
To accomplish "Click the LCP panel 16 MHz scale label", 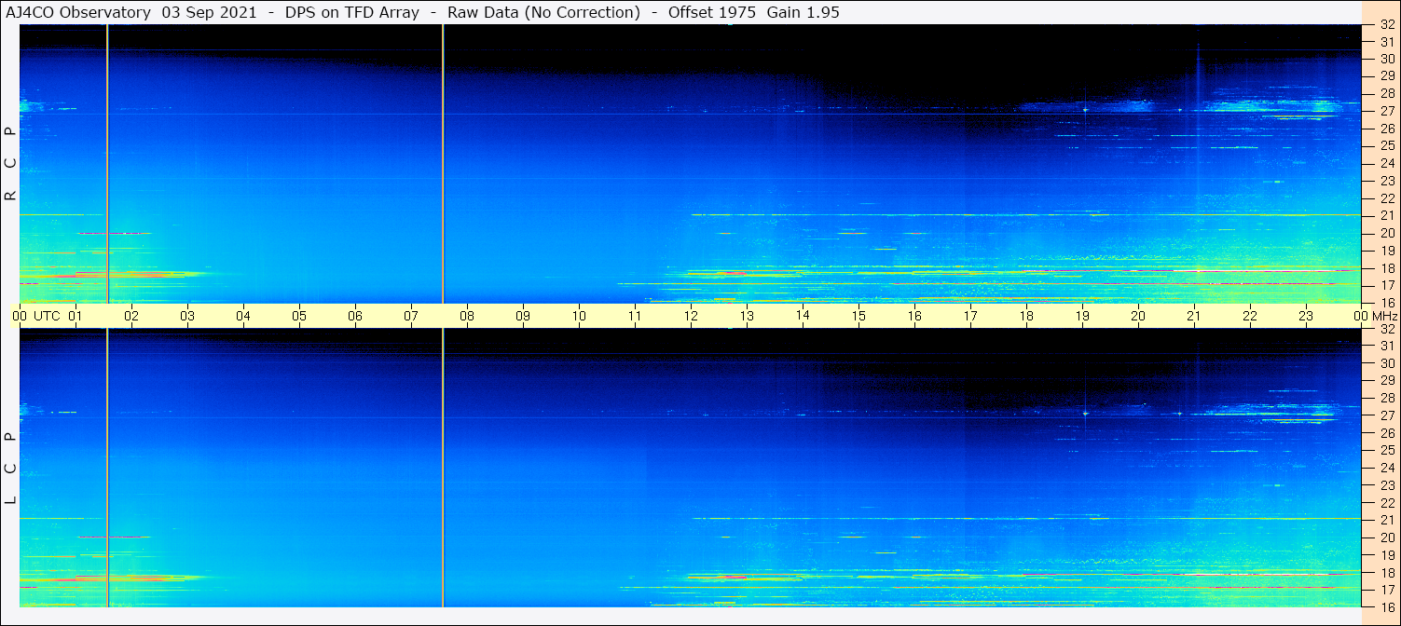I will (1387, 606).
